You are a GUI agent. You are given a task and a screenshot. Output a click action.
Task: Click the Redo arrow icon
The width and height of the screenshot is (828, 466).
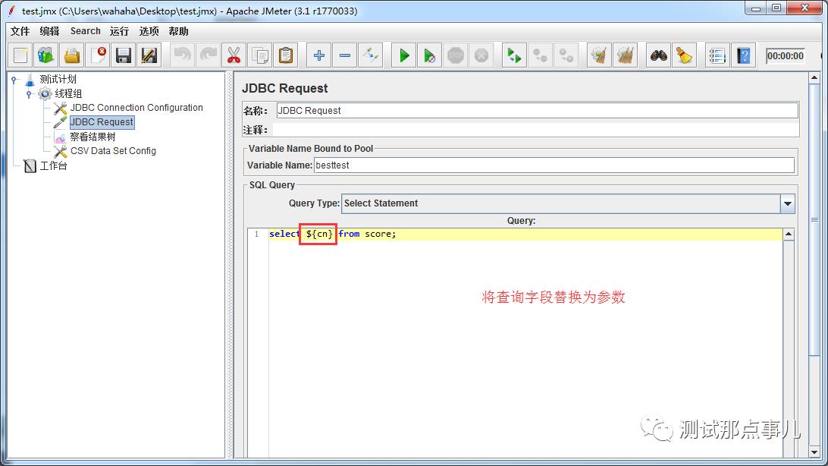tap(209, 55)
